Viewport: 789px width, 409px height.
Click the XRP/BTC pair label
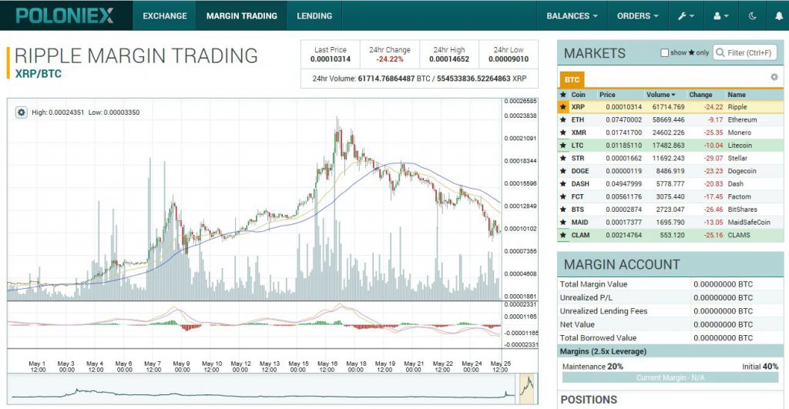[39, 74]
